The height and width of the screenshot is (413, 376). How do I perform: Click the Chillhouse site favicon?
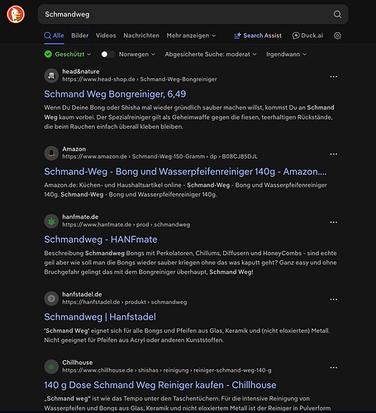(x=51, y=367)
